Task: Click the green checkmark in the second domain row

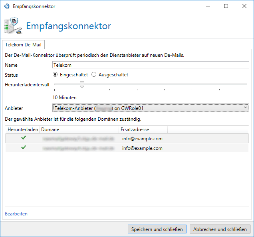Action: tap(24, 147)
